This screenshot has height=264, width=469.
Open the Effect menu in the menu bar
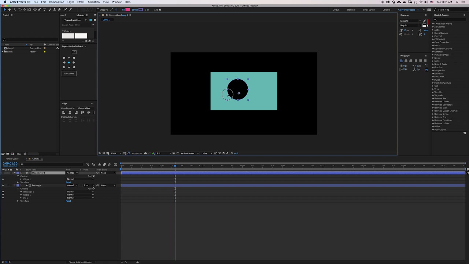[x=81, y=2]
